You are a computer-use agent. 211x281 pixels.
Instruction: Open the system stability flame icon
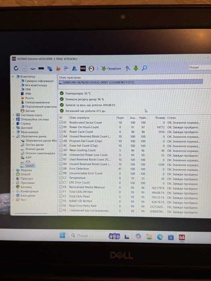58,68
